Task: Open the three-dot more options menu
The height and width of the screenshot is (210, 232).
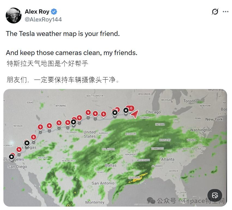Action: click(225, 12)
